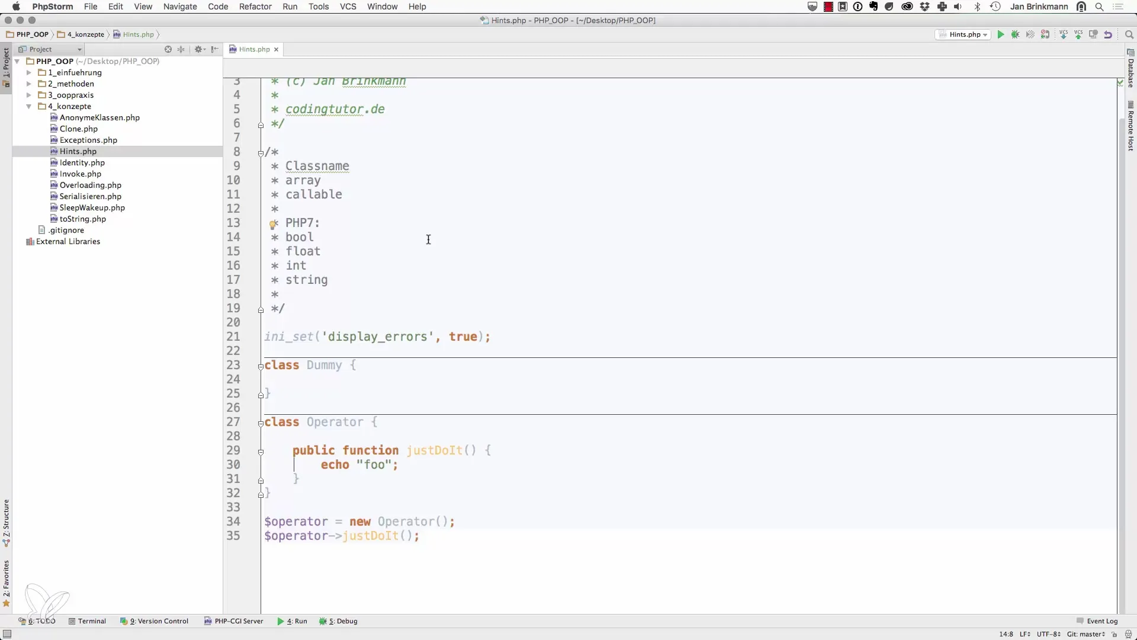Click the intention light bulb on line 13
Image resolution: width=1137 pixels, height=640 pixels.
(x=272, y=225)
